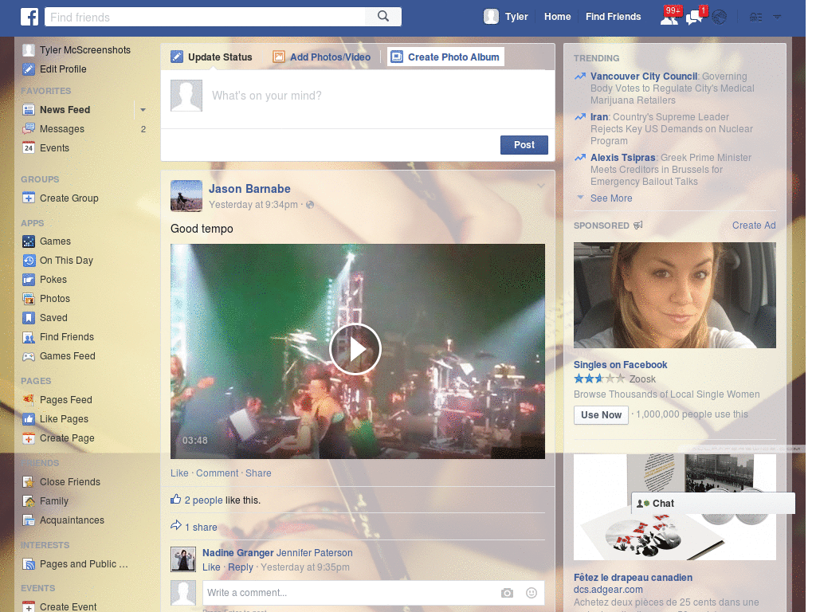Viewport: 816px width, 612px height.
Task: Attach a photo using camera icon in comment box
Action: coord(507,593)
